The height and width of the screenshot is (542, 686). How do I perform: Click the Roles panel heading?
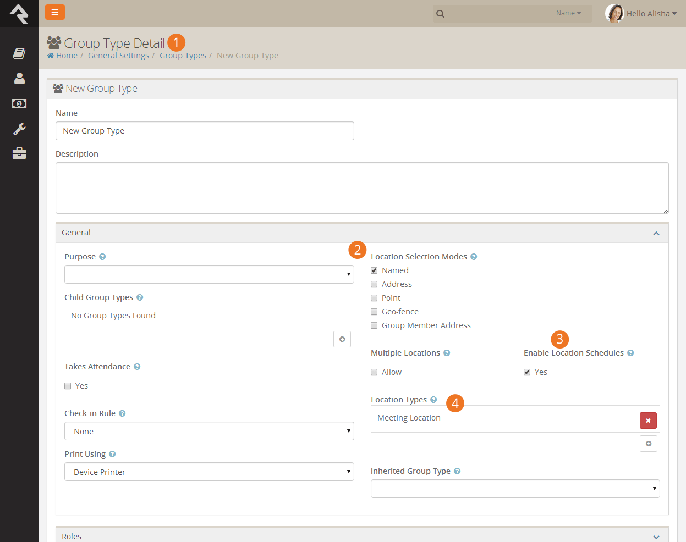coord(362,536)
